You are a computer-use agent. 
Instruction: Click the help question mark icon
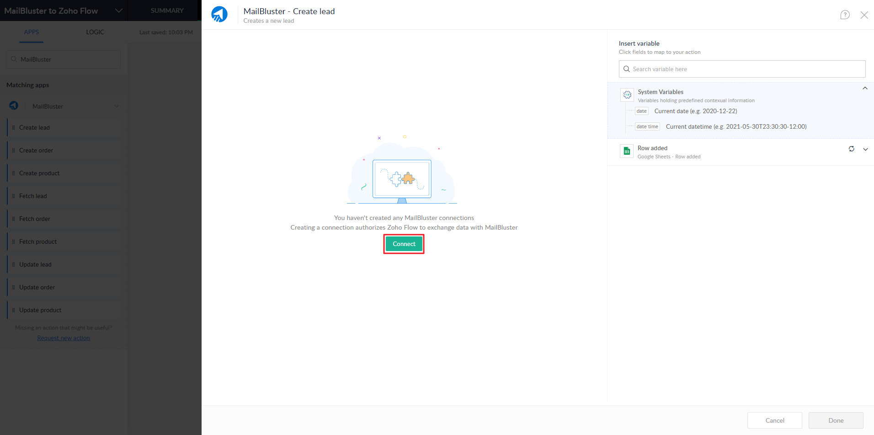(845, 15)
